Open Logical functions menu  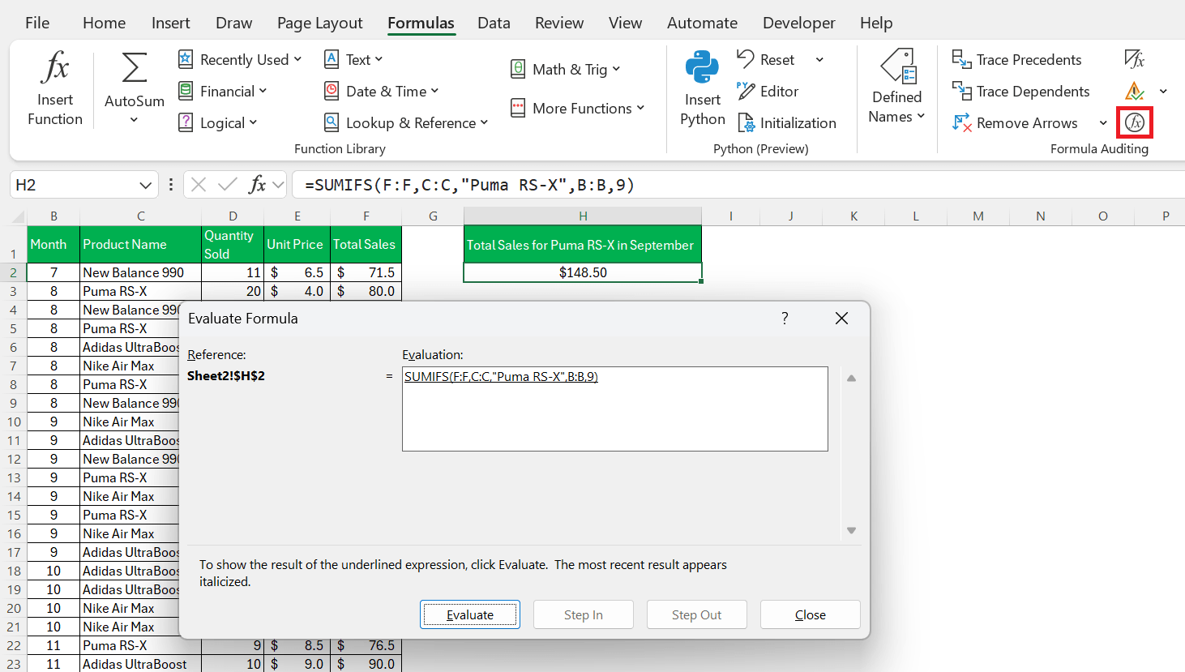click(x=218, y=122)
